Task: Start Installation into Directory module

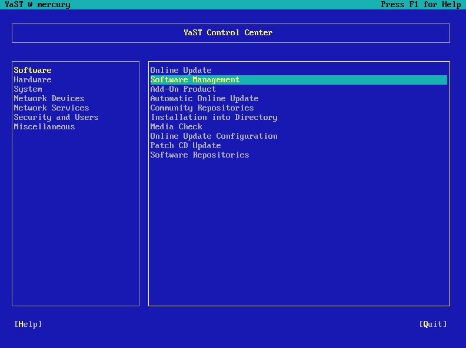Action: click(214, 118)
